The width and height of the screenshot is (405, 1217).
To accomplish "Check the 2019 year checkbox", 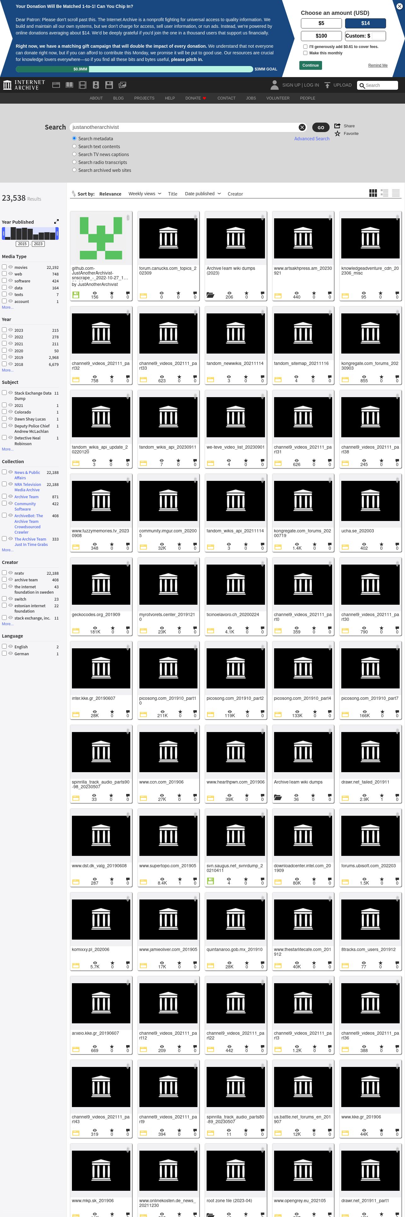I will (x=4, y=357).
